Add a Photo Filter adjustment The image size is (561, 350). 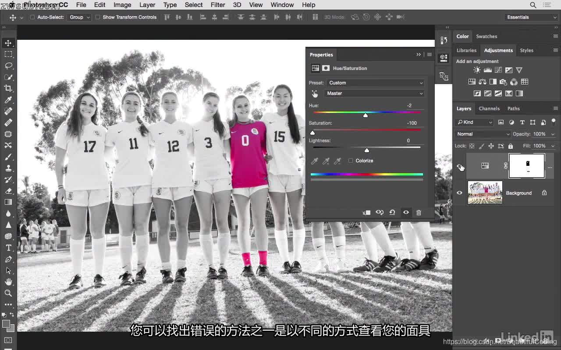(503, 82)
